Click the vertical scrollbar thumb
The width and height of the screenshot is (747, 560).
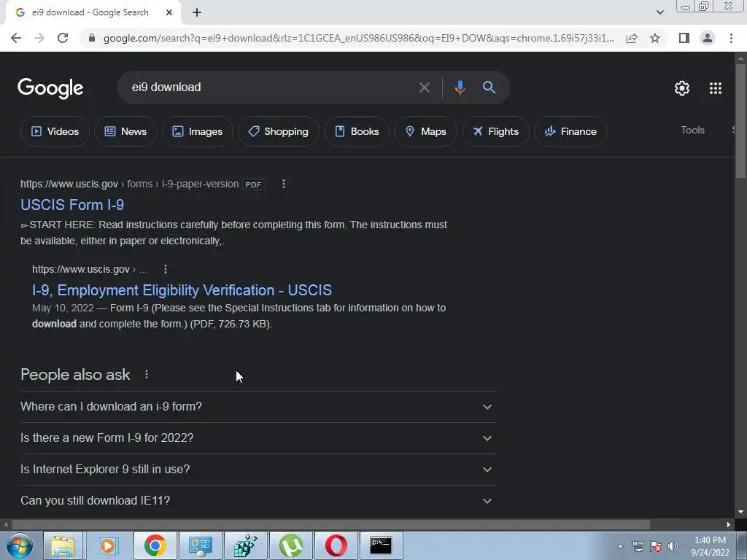tap(740, 122)
